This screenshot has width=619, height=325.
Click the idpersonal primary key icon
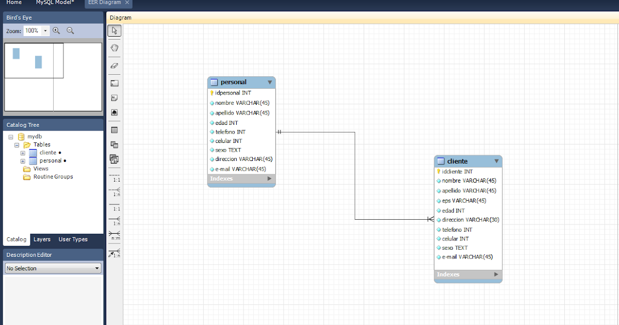211,93
